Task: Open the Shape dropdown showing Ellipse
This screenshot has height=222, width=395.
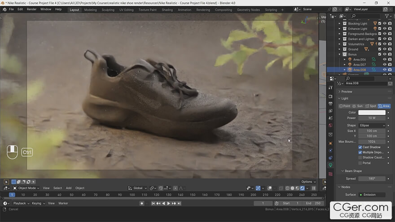Action: (372, 125)
